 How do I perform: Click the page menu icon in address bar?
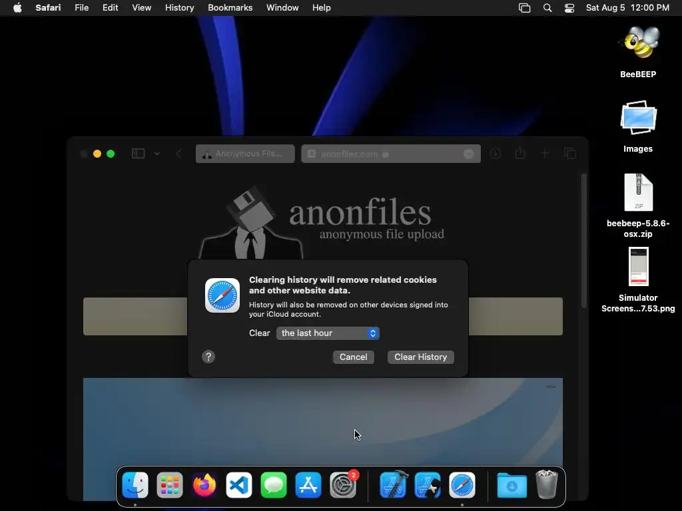[x=469, y=154]
